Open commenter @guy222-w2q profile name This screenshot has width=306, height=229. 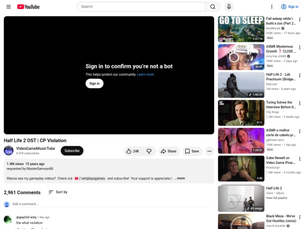tap(26, 217)
